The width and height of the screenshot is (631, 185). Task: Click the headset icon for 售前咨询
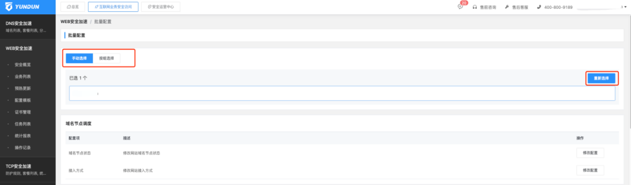(475, 7)
